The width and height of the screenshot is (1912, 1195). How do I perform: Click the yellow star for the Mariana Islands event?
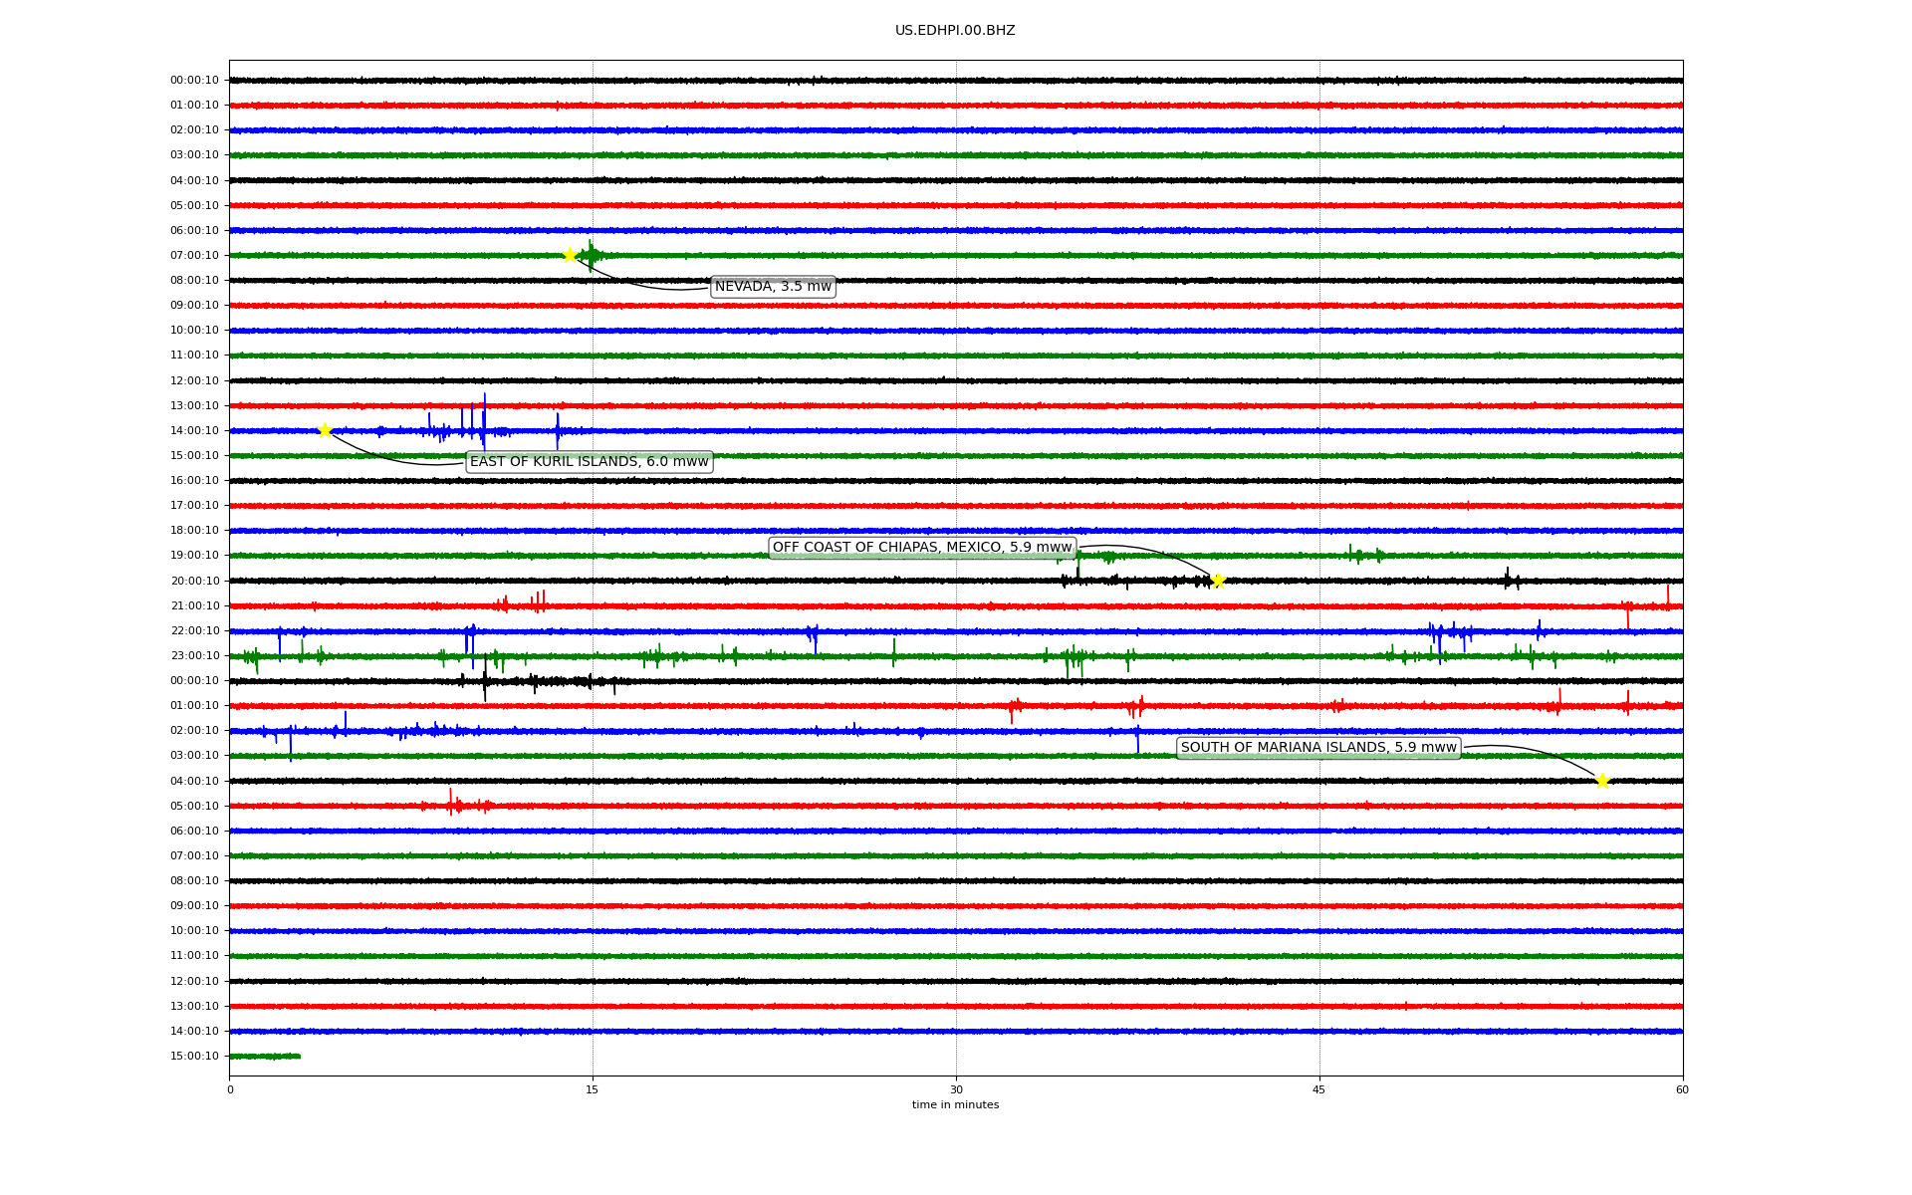(x=1601, y=781)
